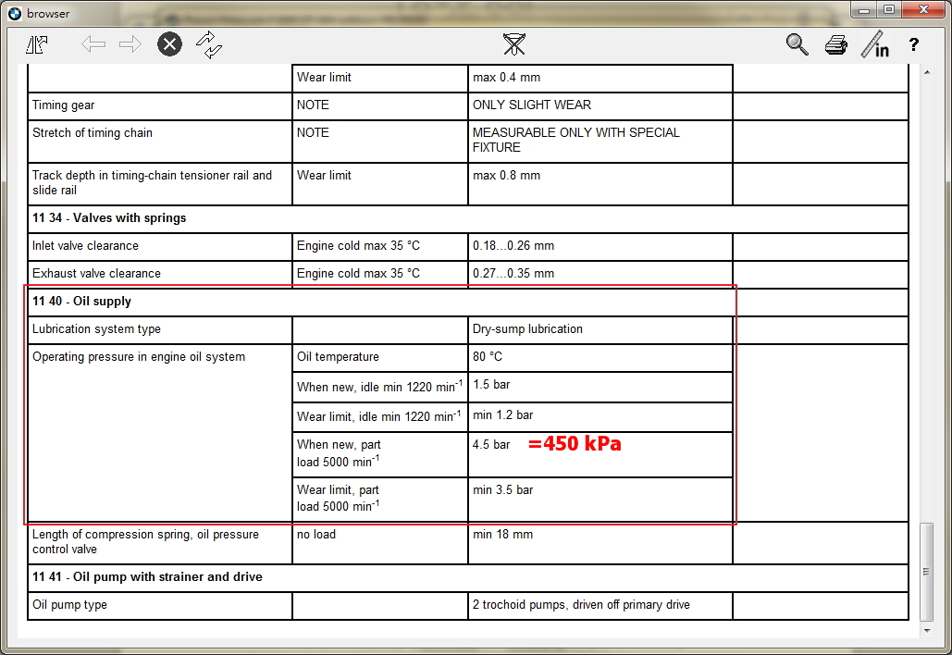Switch units with the ruler inch icon
This screenshot has height=655, width=952.
tap(874, 44)
